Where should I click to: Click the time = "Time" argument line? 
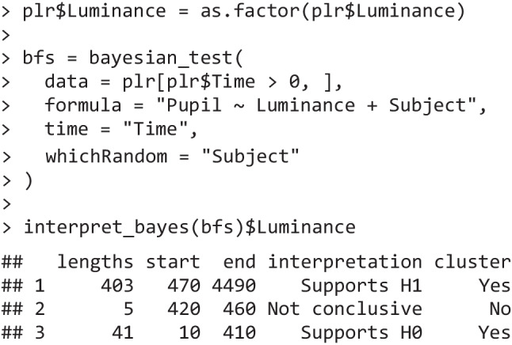pyautogui.click(x=121, y=129)
